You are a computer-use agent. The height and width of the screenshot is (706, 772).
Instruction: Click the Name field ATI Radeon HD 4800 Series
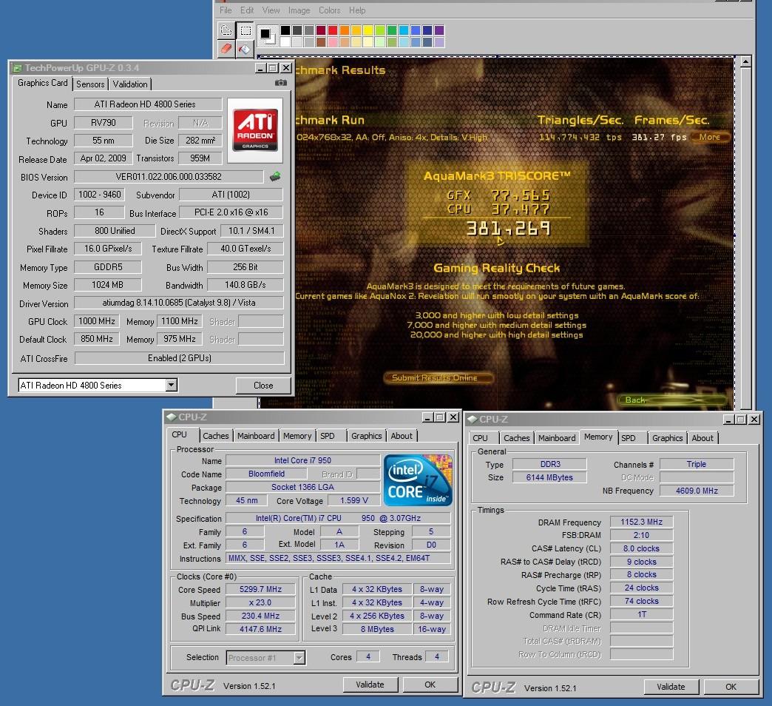coord(148,104)
